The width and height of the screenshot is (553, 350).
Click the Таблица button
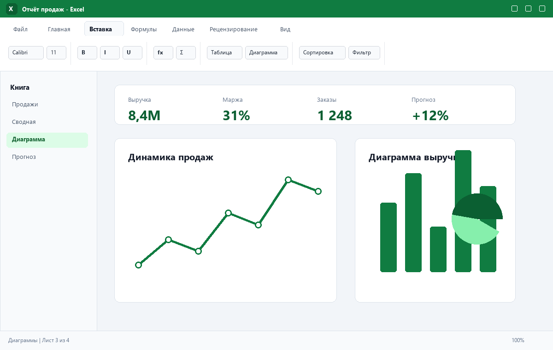(224, 52)
